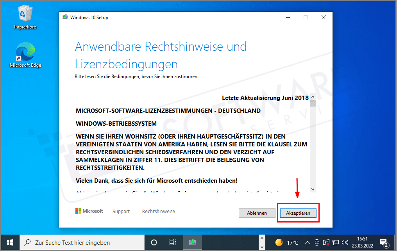This screenshot has width=397, height=251.
Task: Click the Start menu button
Action: tap(9, 242)
